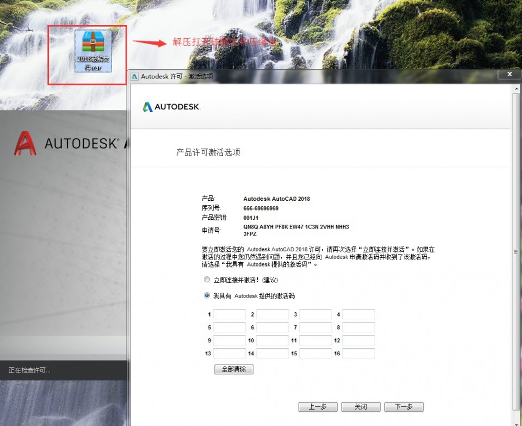
Task: Click activation code field 1
Action: click(x=229, y=314)
